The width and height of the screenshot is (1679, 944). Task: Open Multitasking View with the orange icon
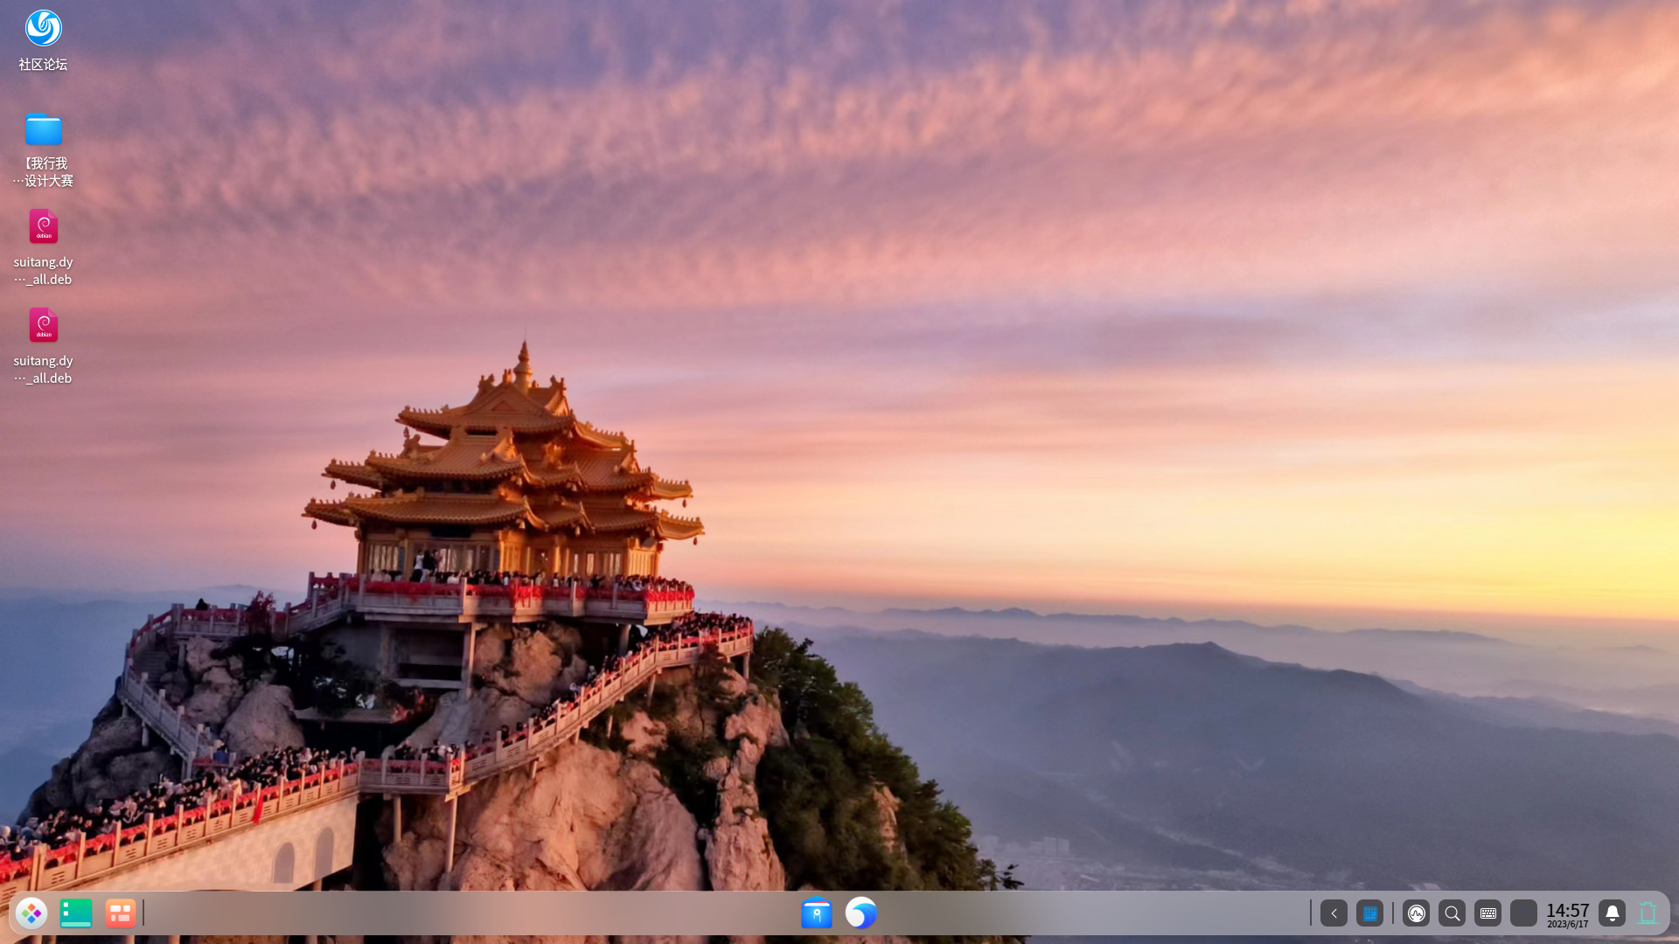tap(120, 913)
